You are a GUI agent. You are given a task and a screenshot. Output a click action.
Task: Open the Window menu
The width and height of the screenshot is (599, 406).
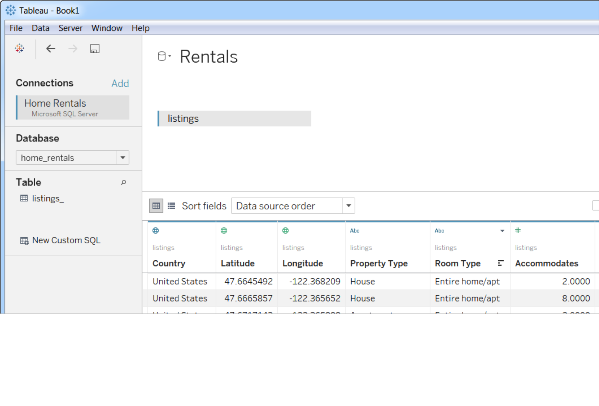pos(107,28)
